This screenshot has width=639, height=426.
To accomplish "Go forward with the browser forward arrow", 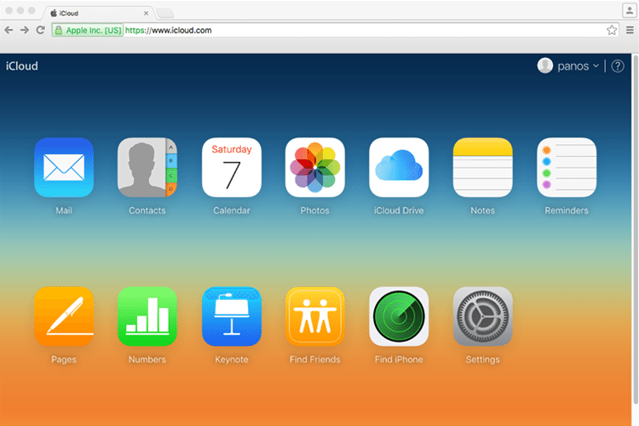I will (x=25, y=30).
